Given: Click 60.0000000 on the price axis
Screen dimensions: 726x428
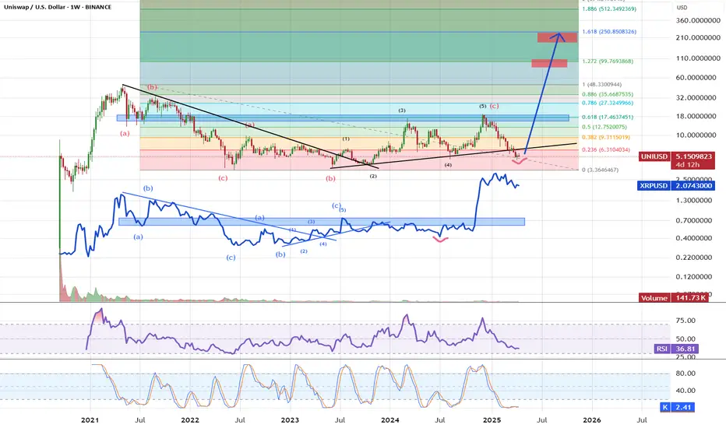Looking at the screenshot, I should [696, 78].
